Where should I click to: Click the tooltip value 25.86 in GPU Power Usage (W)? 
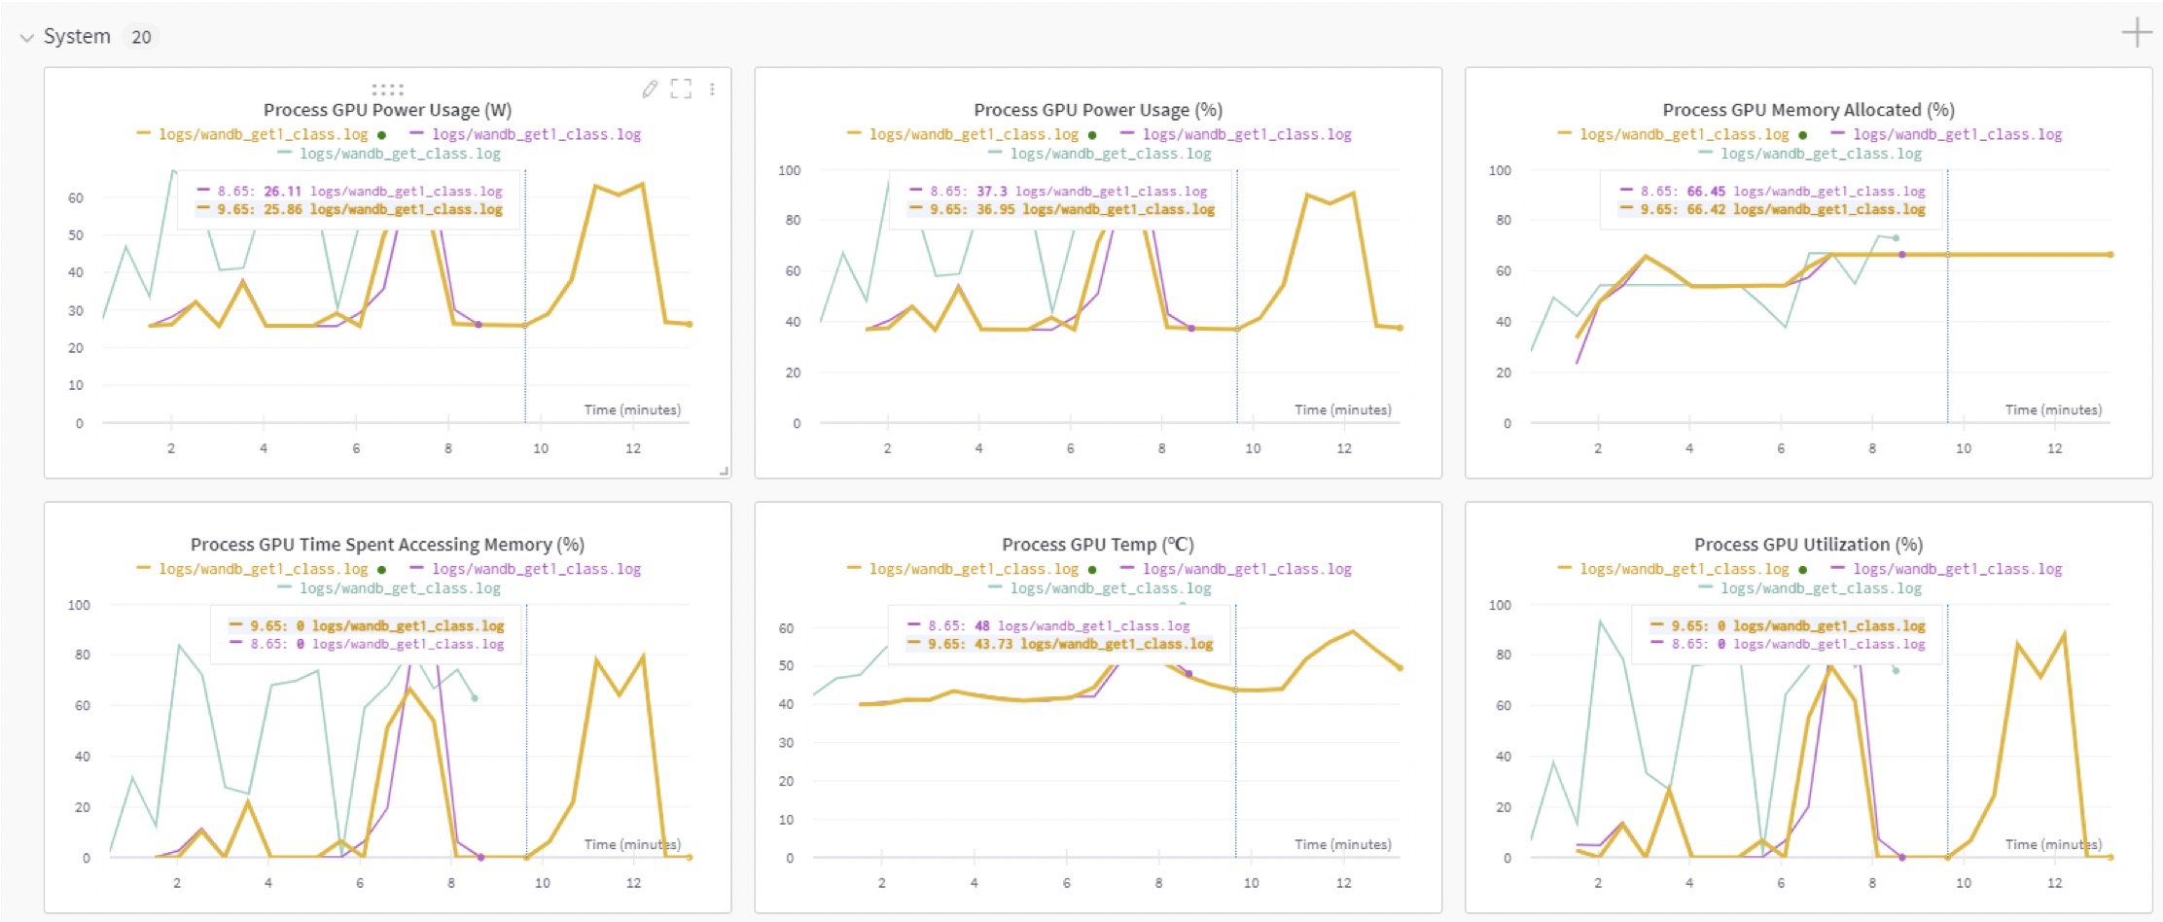point(283,209)
